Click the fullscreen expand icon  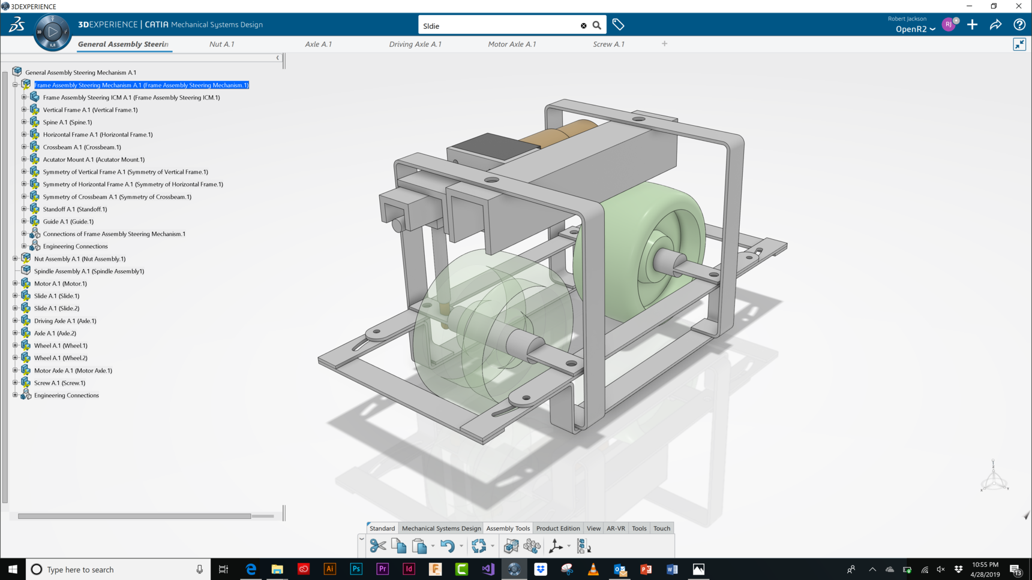point(1019,44)
